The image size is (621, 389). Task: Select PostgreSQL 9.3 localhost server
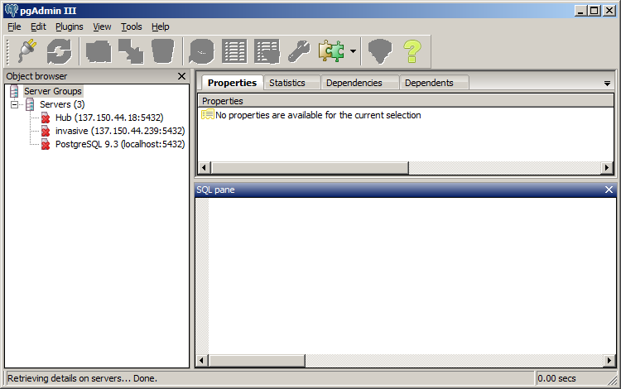pos(119,144)
